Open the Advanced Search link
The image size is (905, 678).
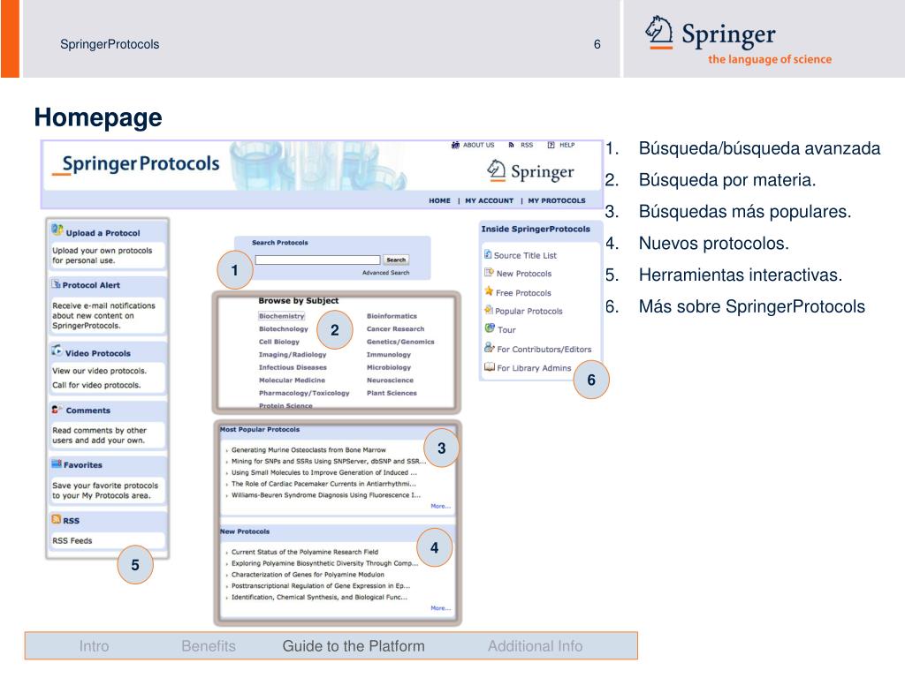pos(385,273)
